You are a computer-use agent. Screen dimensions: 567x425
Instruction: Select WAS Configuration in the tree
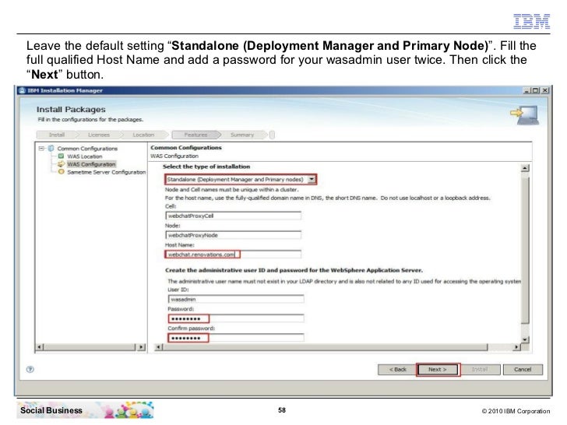coord(91,164)
